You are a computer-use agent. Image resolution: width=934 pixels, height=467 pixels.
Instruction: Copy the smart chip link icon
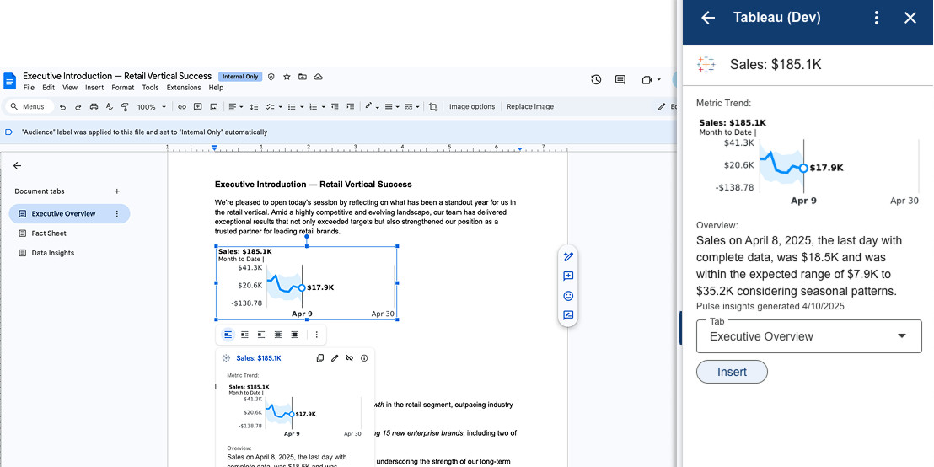(x=319, y=358)
